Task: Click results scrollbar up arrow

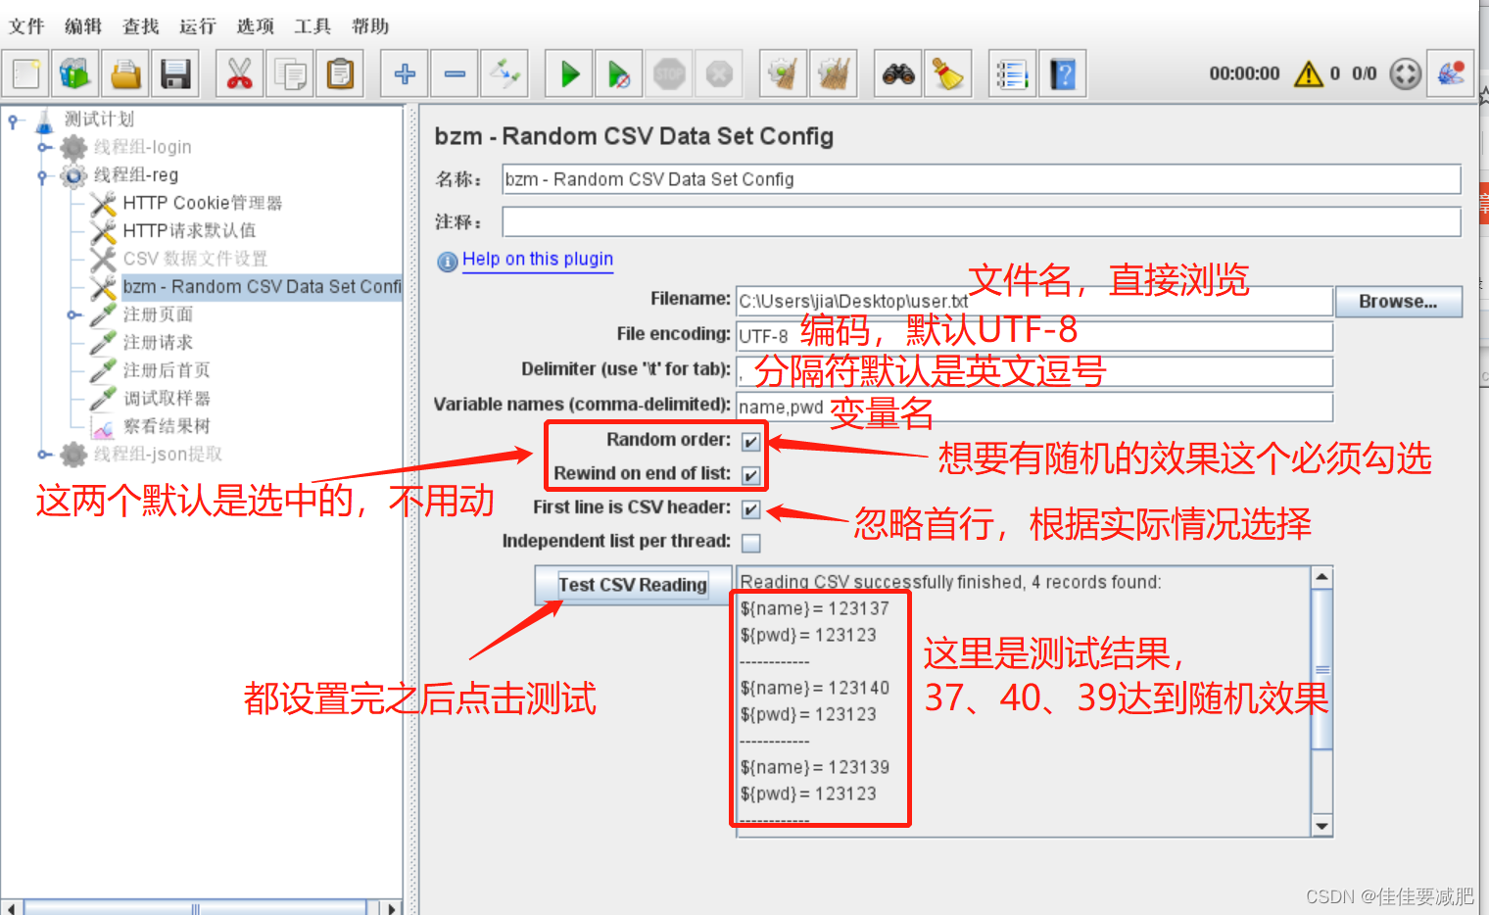Action: [x=1321, y=577]
